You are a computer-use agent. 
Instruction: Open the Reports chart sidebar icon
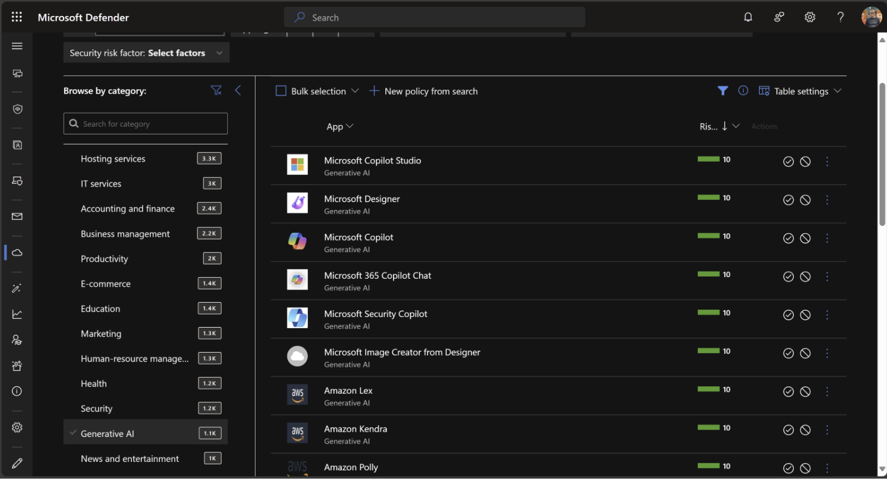17,314
